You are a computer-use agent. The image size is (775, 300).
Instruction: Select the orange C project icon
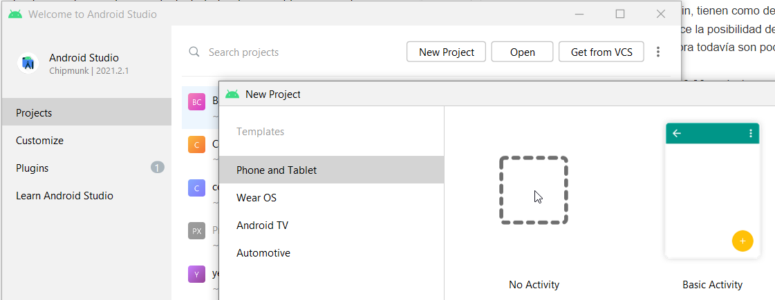click(x=196, y=145)
